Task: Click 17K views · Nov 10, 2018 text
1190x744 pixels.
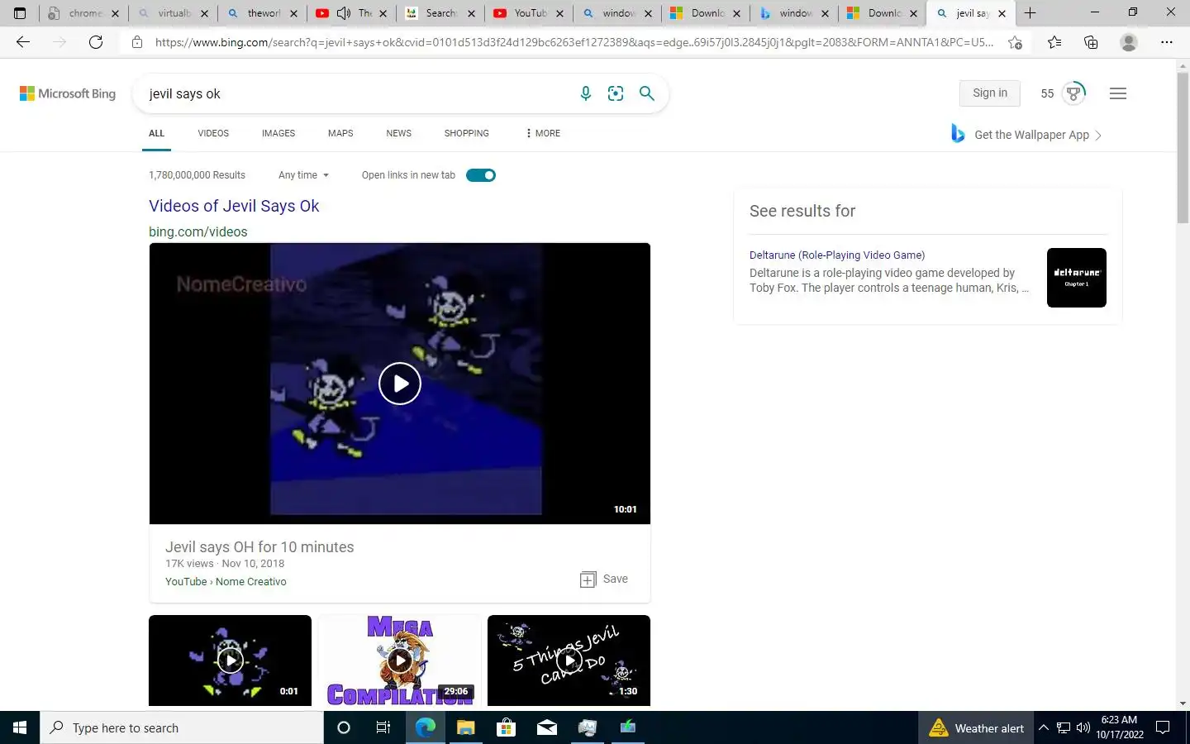Action: coord(225,564)
